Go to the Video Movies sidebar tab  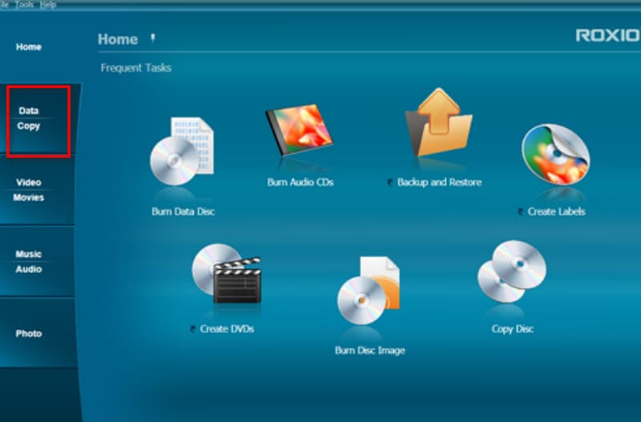29,190
